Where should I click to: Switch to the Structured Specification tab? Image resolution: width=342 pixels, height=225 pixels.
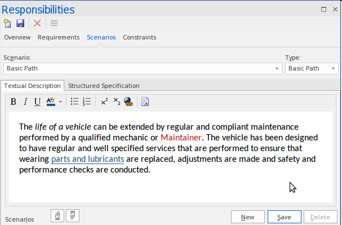click(x=104, y=86)
